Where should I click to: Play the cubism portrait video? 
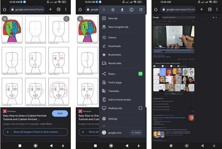pos(174,37)
